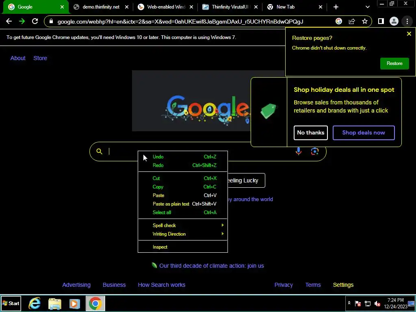Open the Chrome profile avatar menu
This screenshot has width=416, height=312.
pyautogui.click(x=394, y=21)
